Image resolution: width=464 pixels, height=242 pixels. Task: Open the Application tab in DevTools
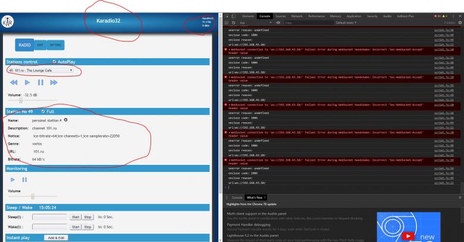click(354, 16)
